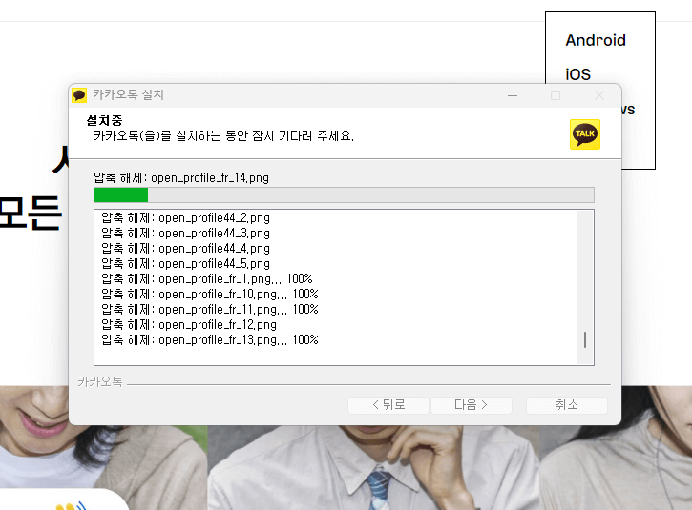Select log line open_profile_fr_12.png

coord(189,325)
